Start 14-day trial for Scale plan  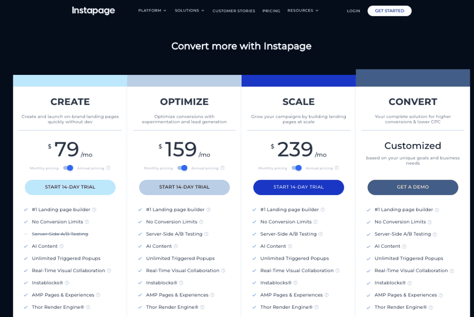tap(299, 187)
